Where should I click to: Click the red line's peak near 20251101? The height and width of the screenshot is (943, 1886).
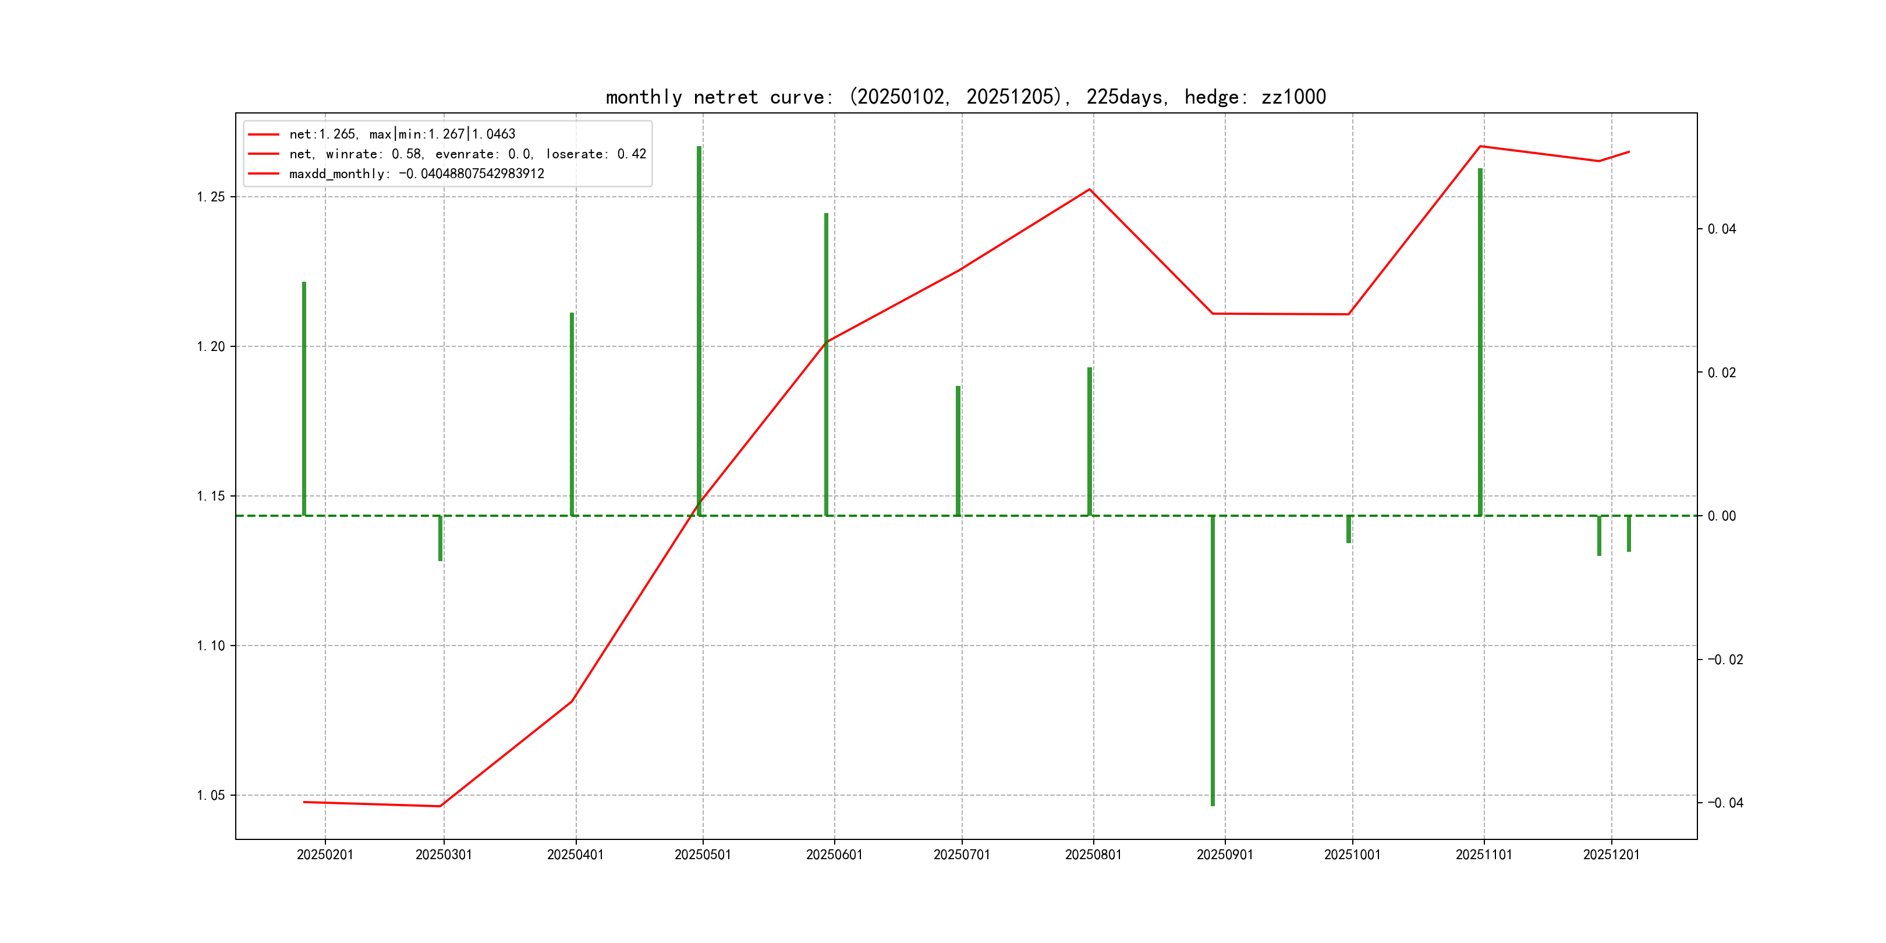[1480, 147]
